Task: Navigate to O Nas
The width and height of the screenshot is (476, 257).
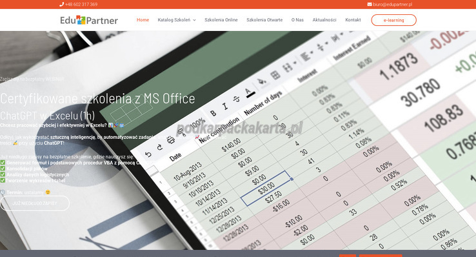Action: (297, 20)
